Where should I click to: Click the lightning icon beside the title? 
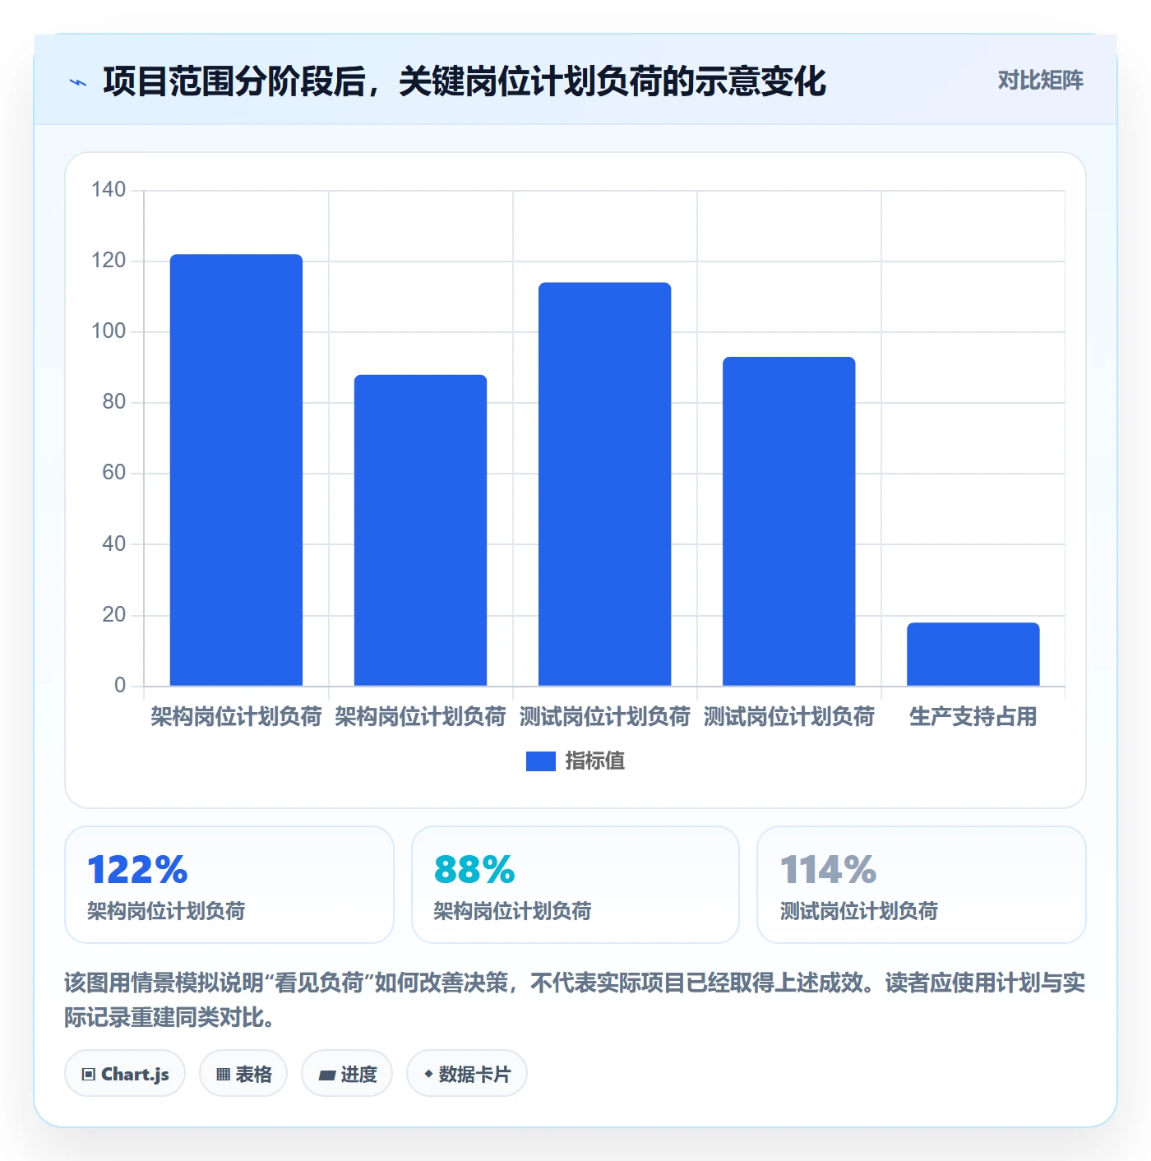(x=78, y=82)
